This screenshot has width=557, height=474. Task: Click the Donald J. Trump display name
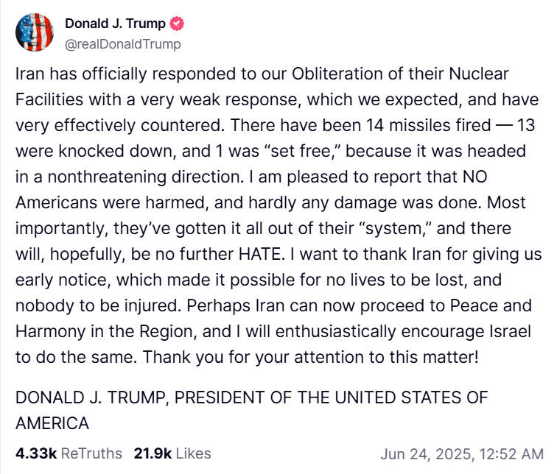coord(115,24)
